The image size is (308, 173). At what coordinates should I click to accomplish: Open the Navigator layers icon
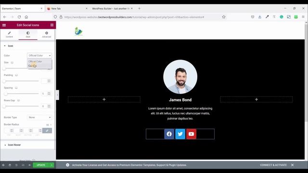10,165
